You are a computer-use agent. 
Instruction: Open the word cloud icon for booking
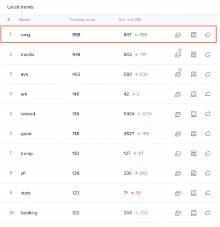[x=207, y=213]
